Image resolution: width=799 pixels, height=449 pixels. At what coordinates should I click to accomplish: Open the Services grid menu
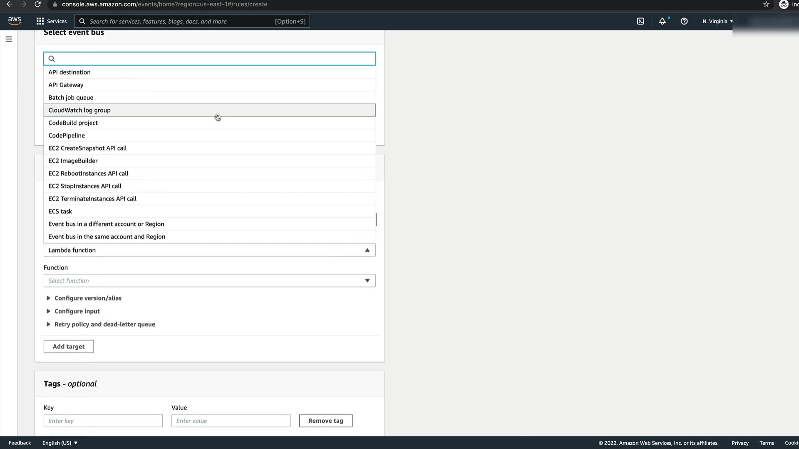(x=52, y=21)
